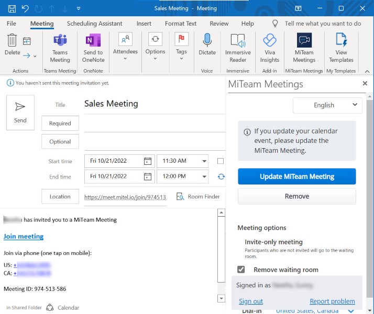Screen dimensions: 374x314
Task: Open the 12:00 PM end time dropdown
Action: pyautogui.click(x=203, y=177)
